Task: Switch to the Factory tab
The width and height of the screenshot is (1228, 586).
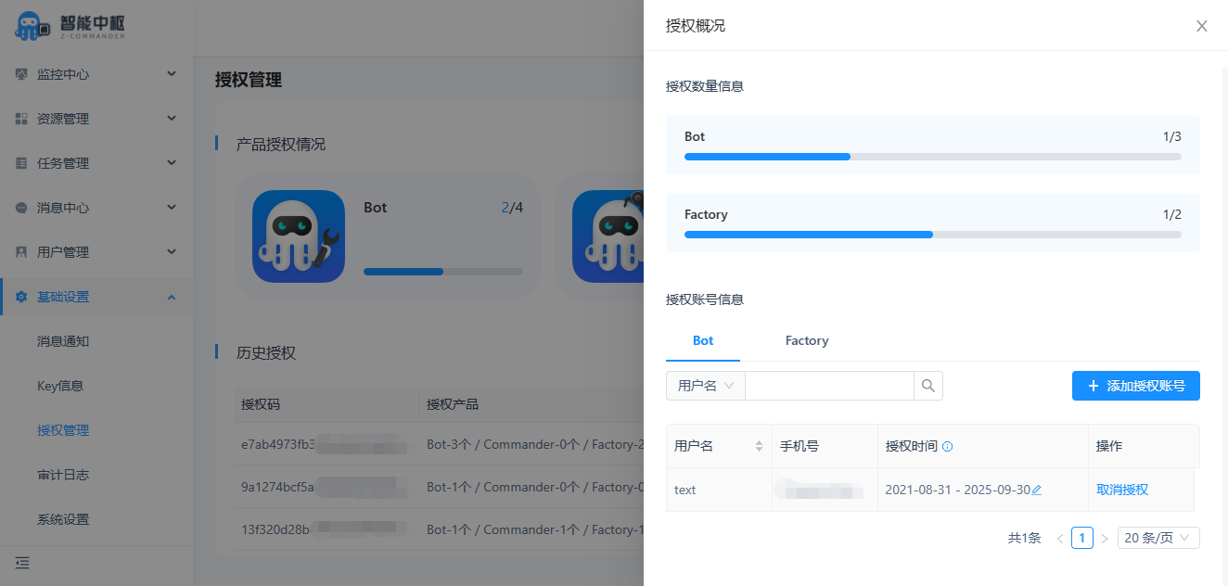Action: pos(806,340)
